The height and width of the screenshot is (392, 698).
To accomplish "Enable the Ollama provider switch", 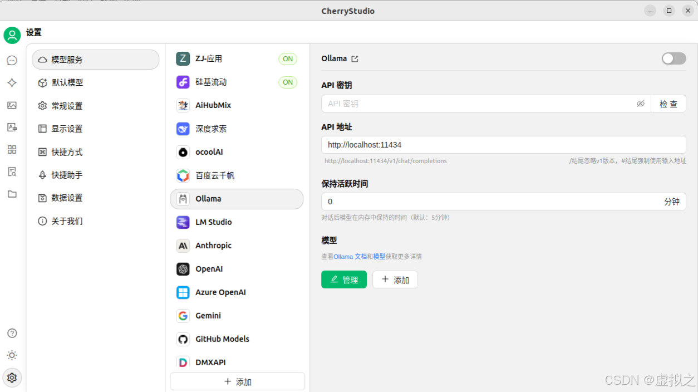I will coord(674,58).
